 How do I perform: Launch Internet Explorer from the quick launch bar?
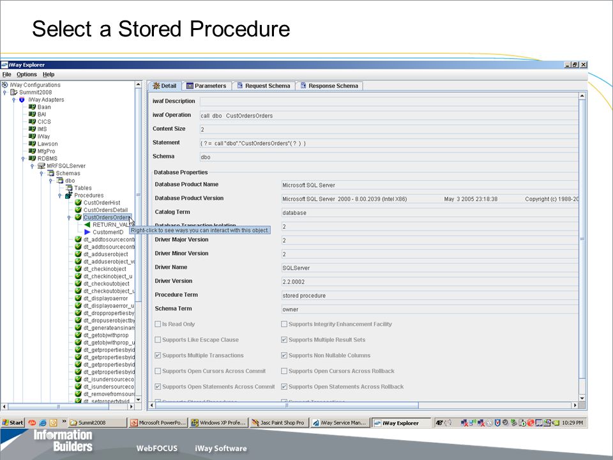(43, 423)
